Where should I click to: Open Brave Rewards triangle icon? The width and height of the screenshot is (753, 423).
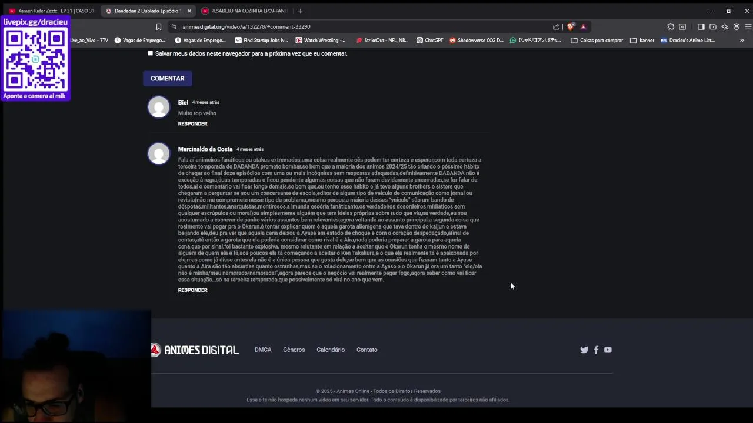point(583,26)
